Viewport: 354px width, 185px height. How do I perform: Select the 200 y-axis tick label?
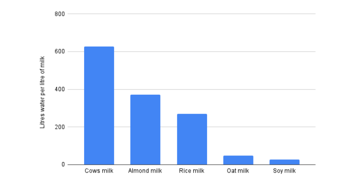click(x=60, y=127)
